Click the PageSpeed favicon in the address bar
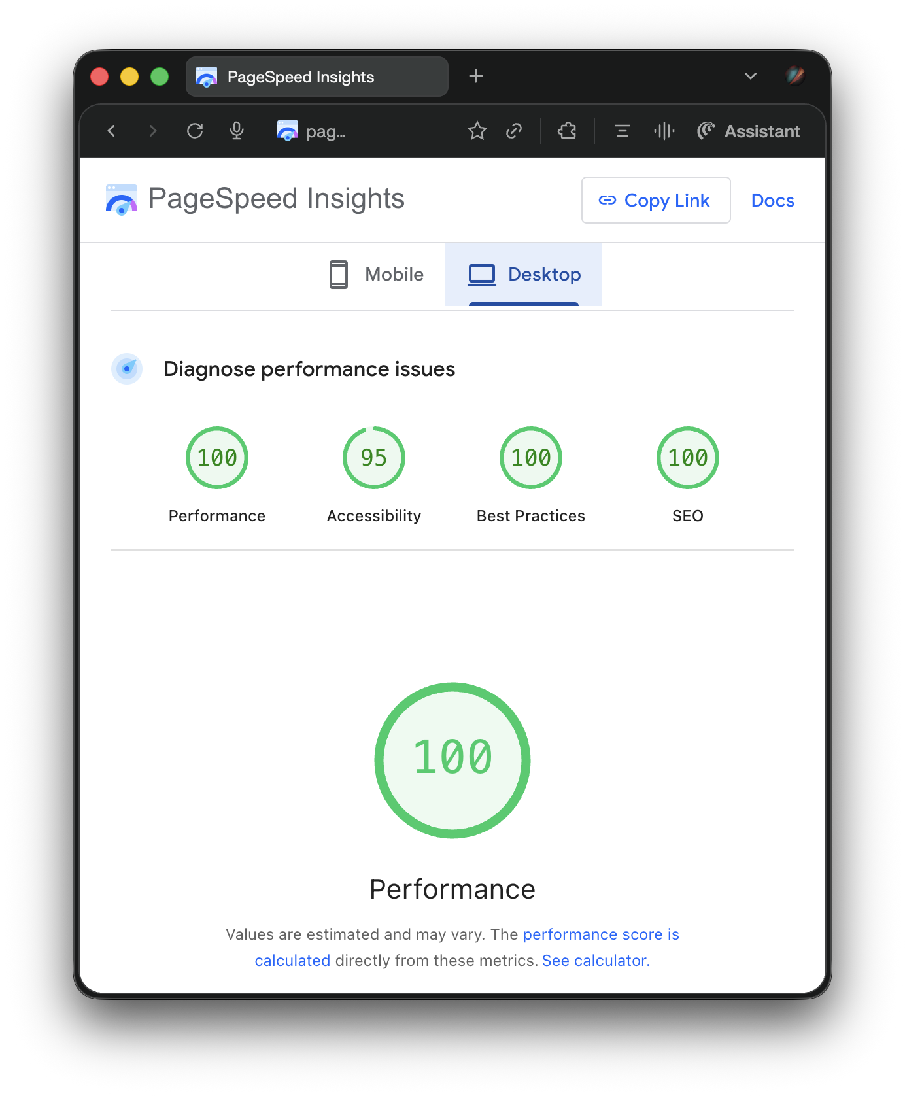905x1096 pixels. coord(287,131)
